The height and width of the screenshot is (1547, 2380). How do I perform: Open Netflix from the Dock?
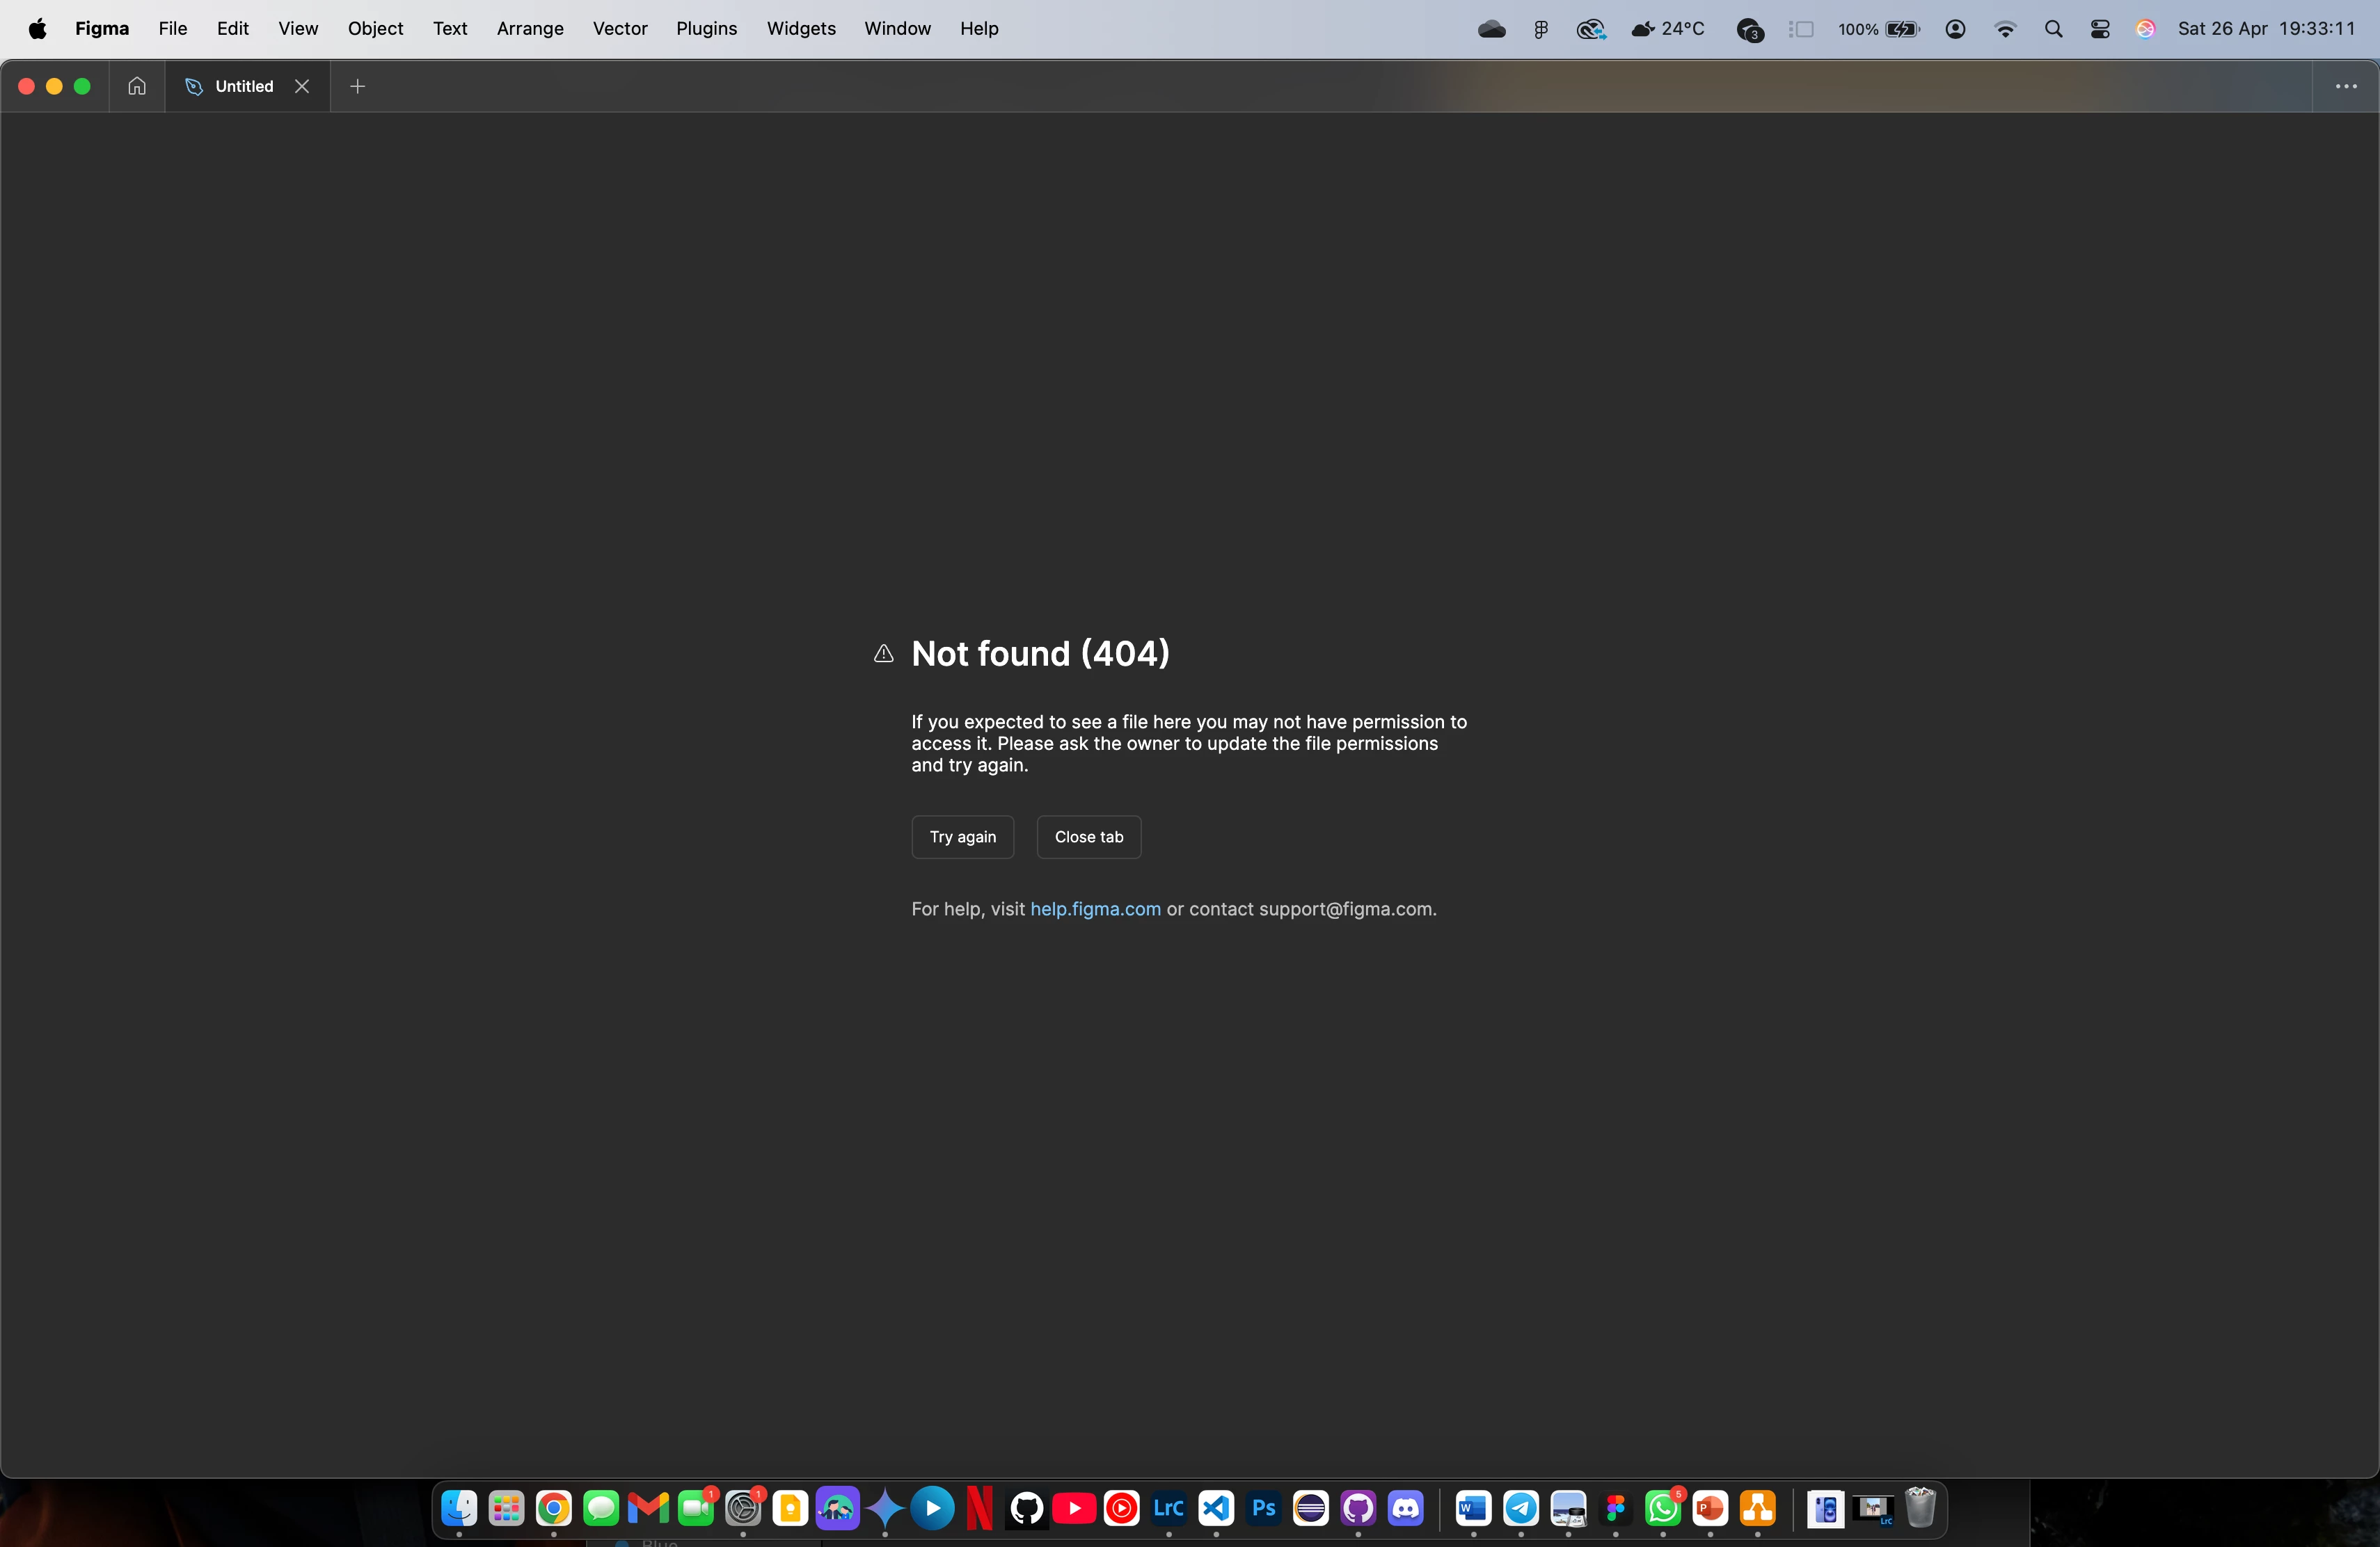coord(980,1508)
